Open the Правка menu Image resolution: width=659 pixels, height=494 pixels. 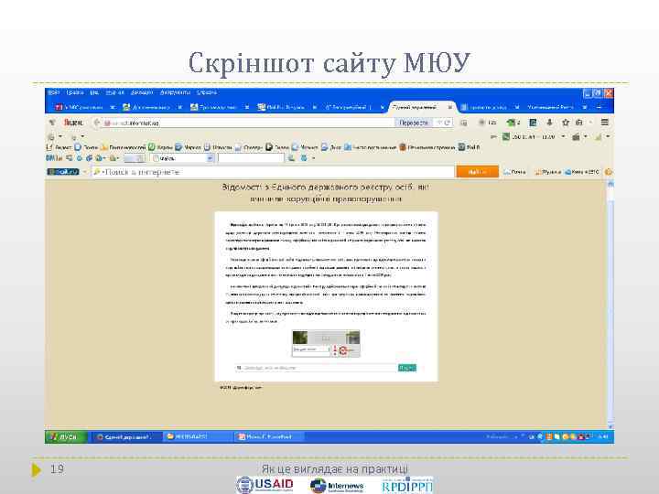[x=74, y=92]
